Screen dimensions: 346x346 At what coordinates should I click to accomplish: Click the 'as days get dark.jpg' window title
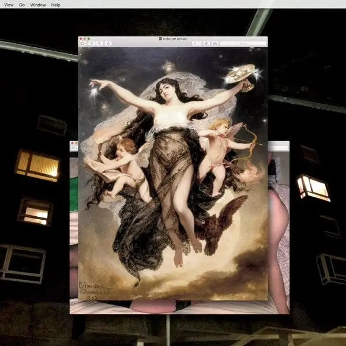(175, 38)
